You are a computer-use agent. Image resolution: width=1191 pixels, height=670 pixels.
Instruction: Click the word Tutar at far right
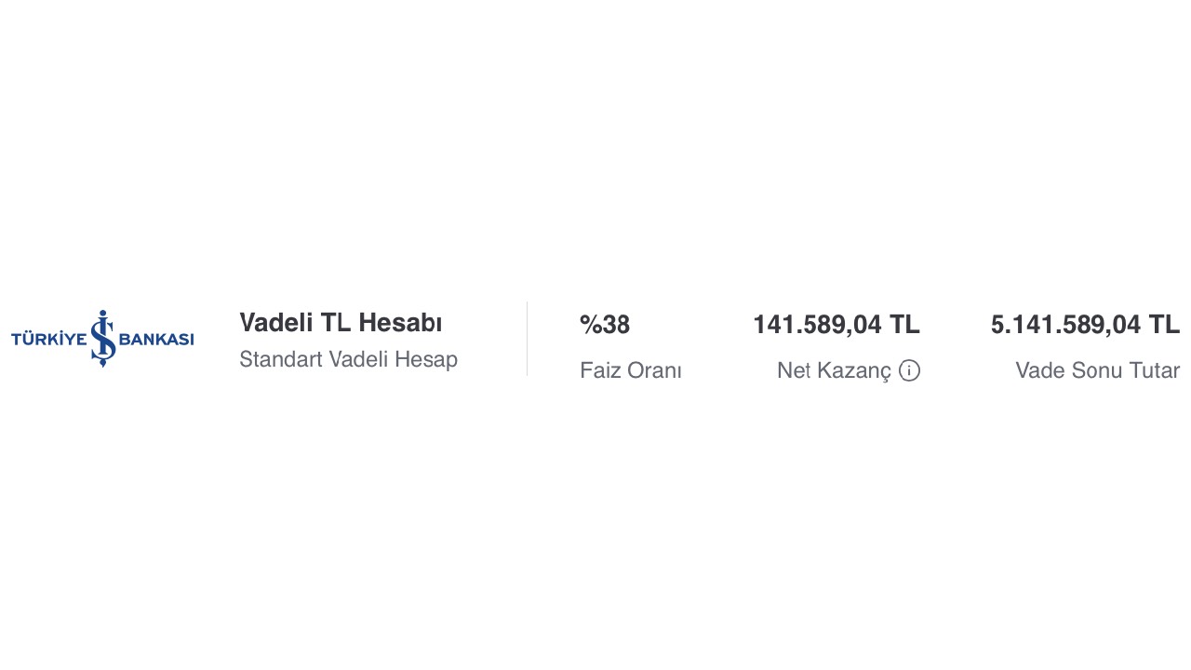(x=1155, y=370)
